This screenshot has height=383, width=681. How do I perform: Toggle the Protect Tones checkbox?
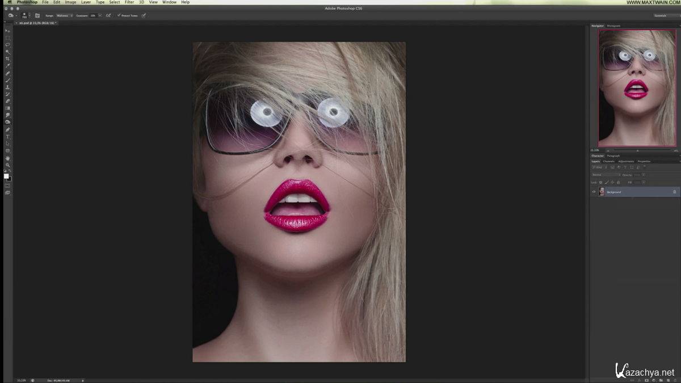click(119, 15)
